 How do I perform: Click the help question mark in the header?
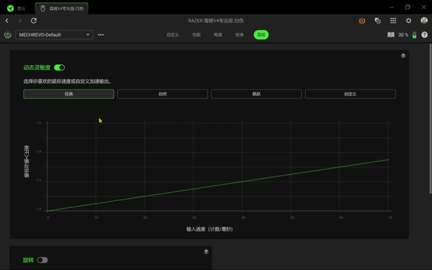click(x=424, y=35)
